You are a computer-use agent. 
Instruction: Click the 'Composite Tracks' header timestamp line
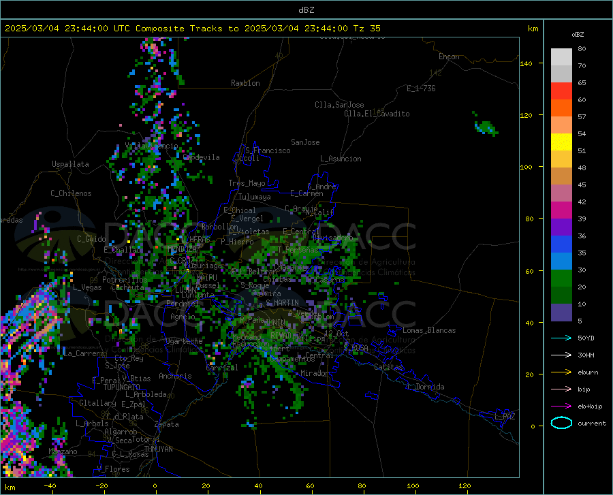(x=192, y=29)
